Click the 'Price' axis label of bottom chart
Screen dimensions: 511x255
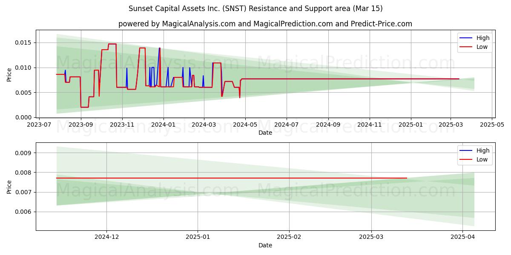[9, 186]
